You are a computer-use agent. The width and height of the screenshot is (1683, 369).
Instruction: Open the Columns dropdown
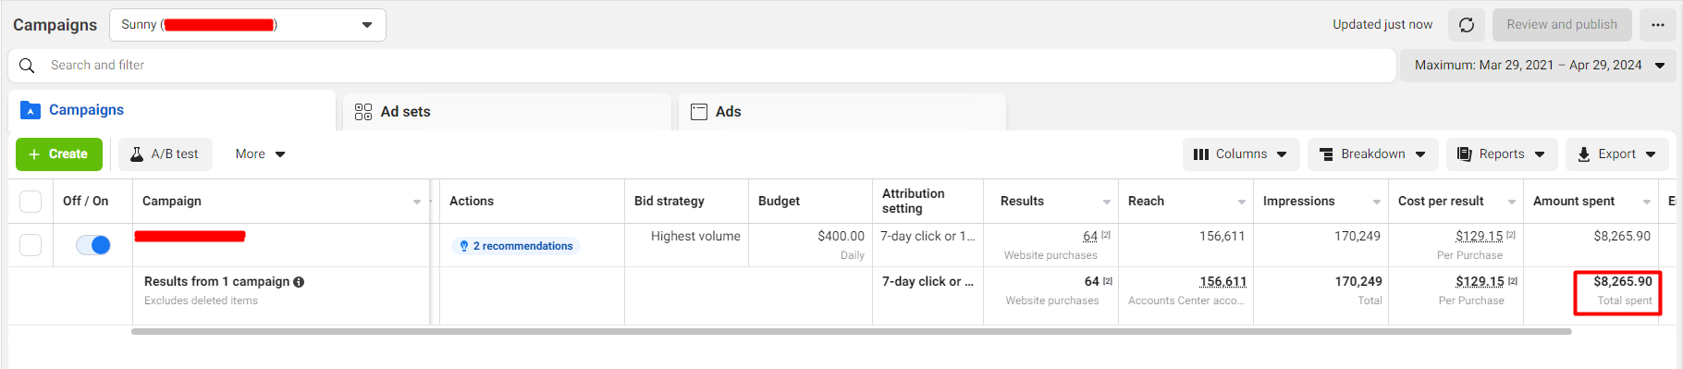(x=1241, y=154)
